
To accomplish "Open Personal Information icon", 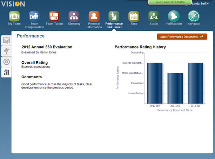I will pyautogui.click(x=94, y=16).
